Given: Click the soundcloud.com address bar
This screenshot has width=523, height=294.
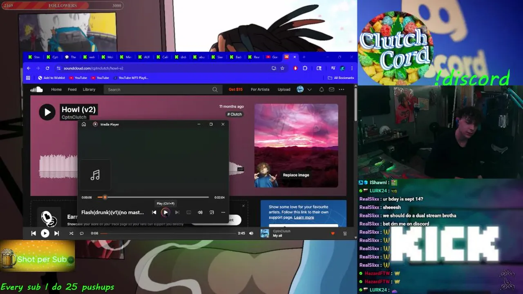Looking at the screenshot, I should coord(163,68).
